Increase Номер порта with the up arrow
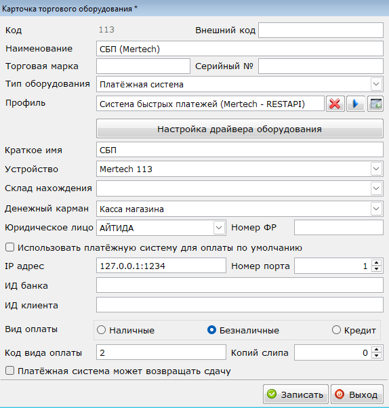 (377, 263)
